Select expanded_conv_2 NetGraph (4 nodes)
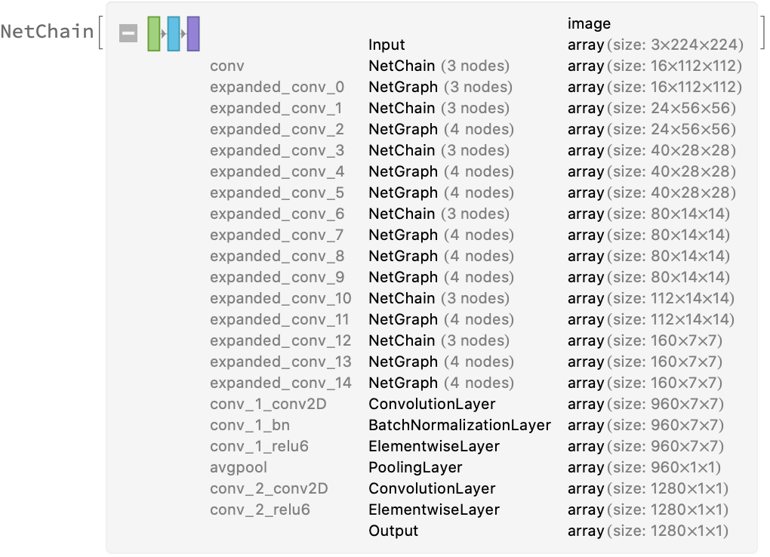This screenshot has width=770, height=557. (x=441, y=130)
